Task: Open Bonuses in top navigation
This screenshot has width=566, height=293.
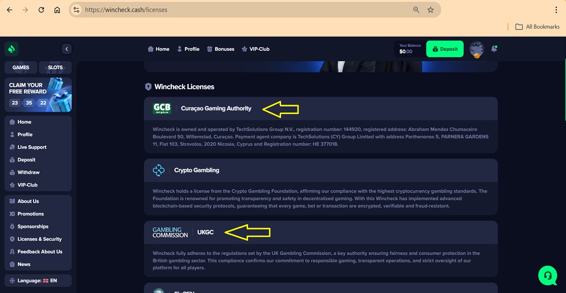Action: (221, 49)
